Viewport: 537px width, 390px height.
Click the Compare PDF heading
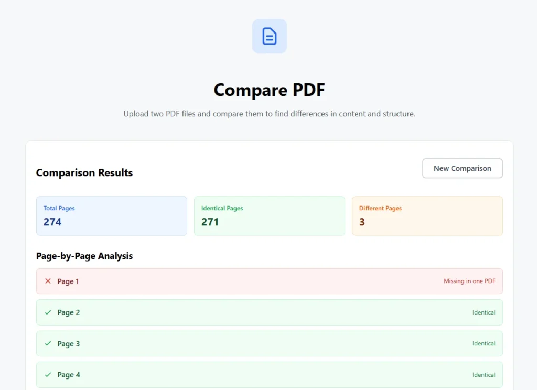[x=269, y=90]
